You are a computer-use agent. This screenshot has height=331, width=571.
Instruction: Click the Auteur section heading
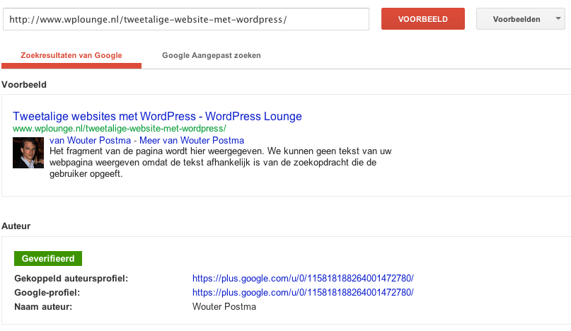click(x=16, y=226)
